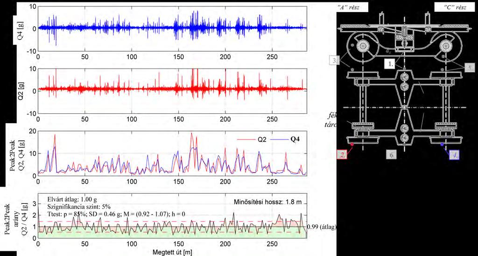Click the 100 tick under the Peak2Peak Q2, Q4 plot
The image size is (478, 256).
[x=132, y=182]
